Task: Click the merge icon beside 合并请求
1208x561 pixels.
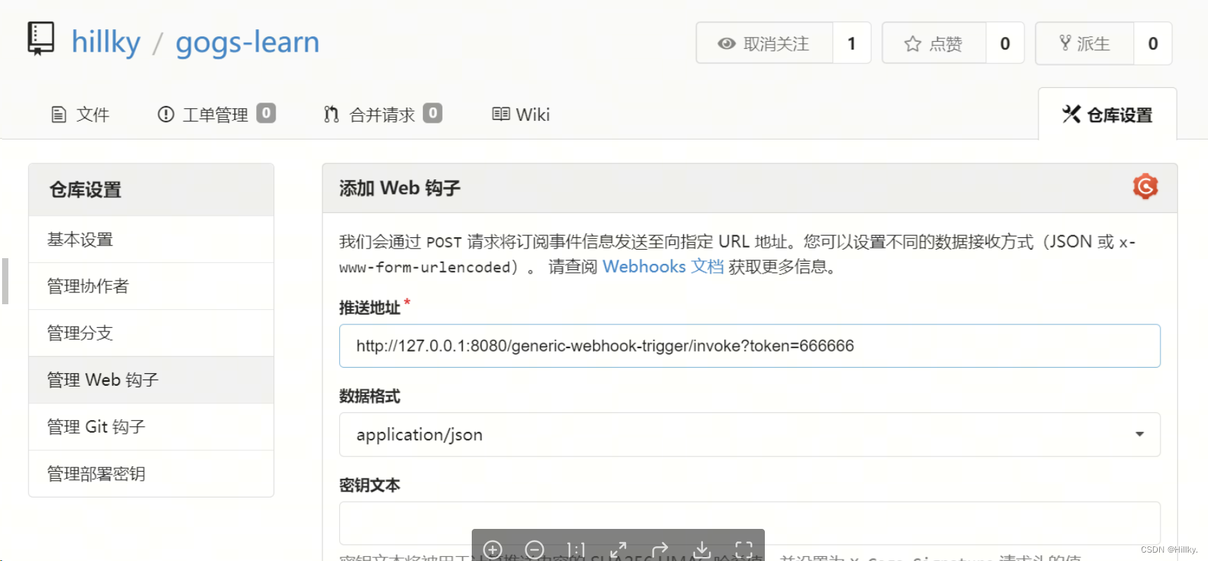Action: click(331, 114)
